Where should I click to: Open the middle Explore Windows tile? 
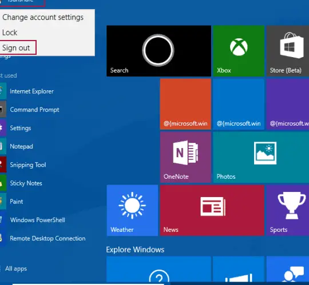[239, 269]
